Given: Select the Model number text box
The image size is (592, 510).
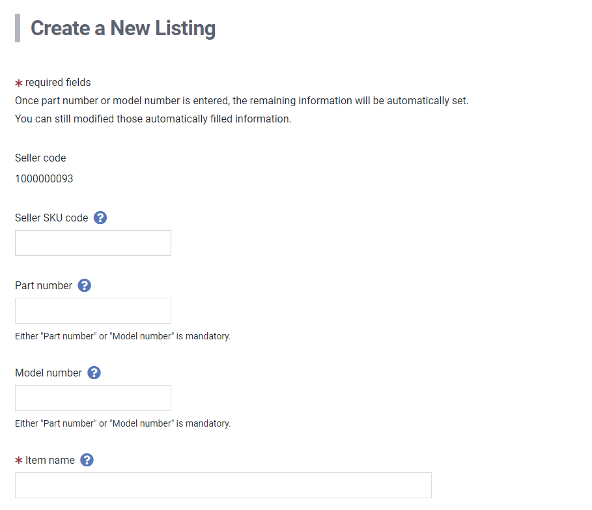Looking at the screenshot, I should [93, 398].
